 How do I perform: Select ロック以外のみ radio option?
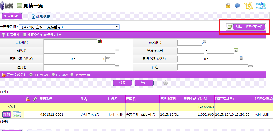click(72, 75)
